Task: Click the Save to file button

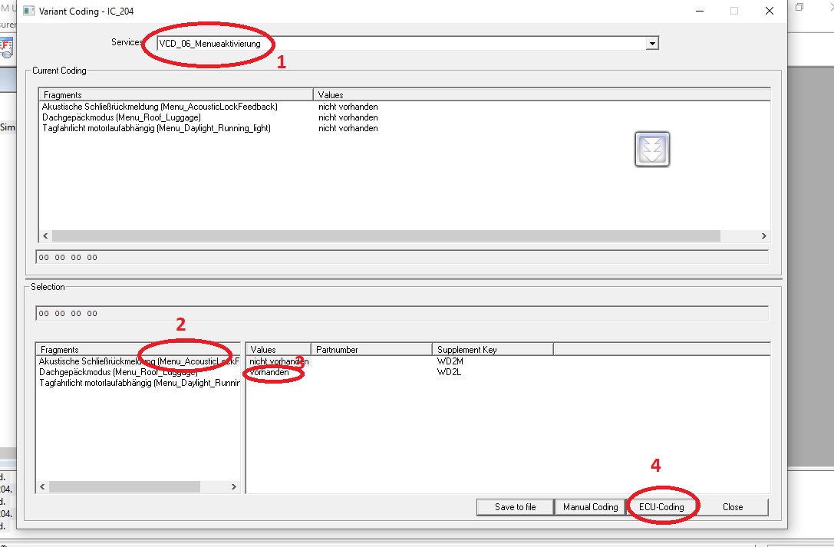Action: coord(515,507)
